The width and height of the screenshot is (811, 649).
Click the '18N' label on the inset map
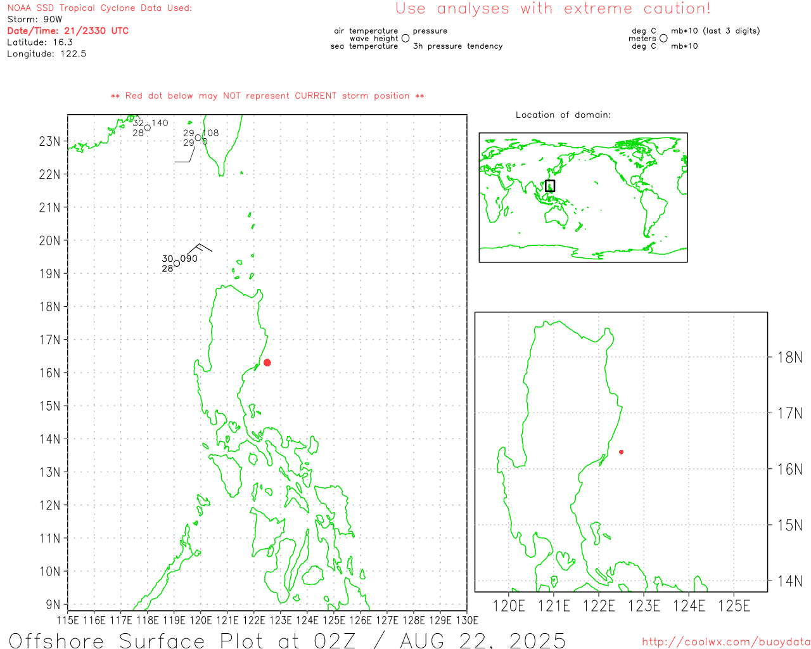point(790,357)
